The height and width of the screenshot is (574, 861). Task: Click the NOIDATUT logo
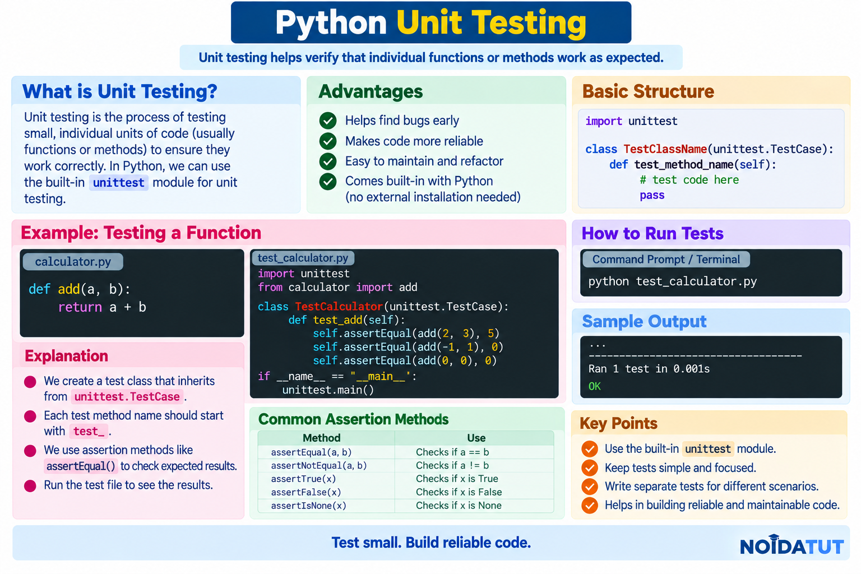(791, 545)
